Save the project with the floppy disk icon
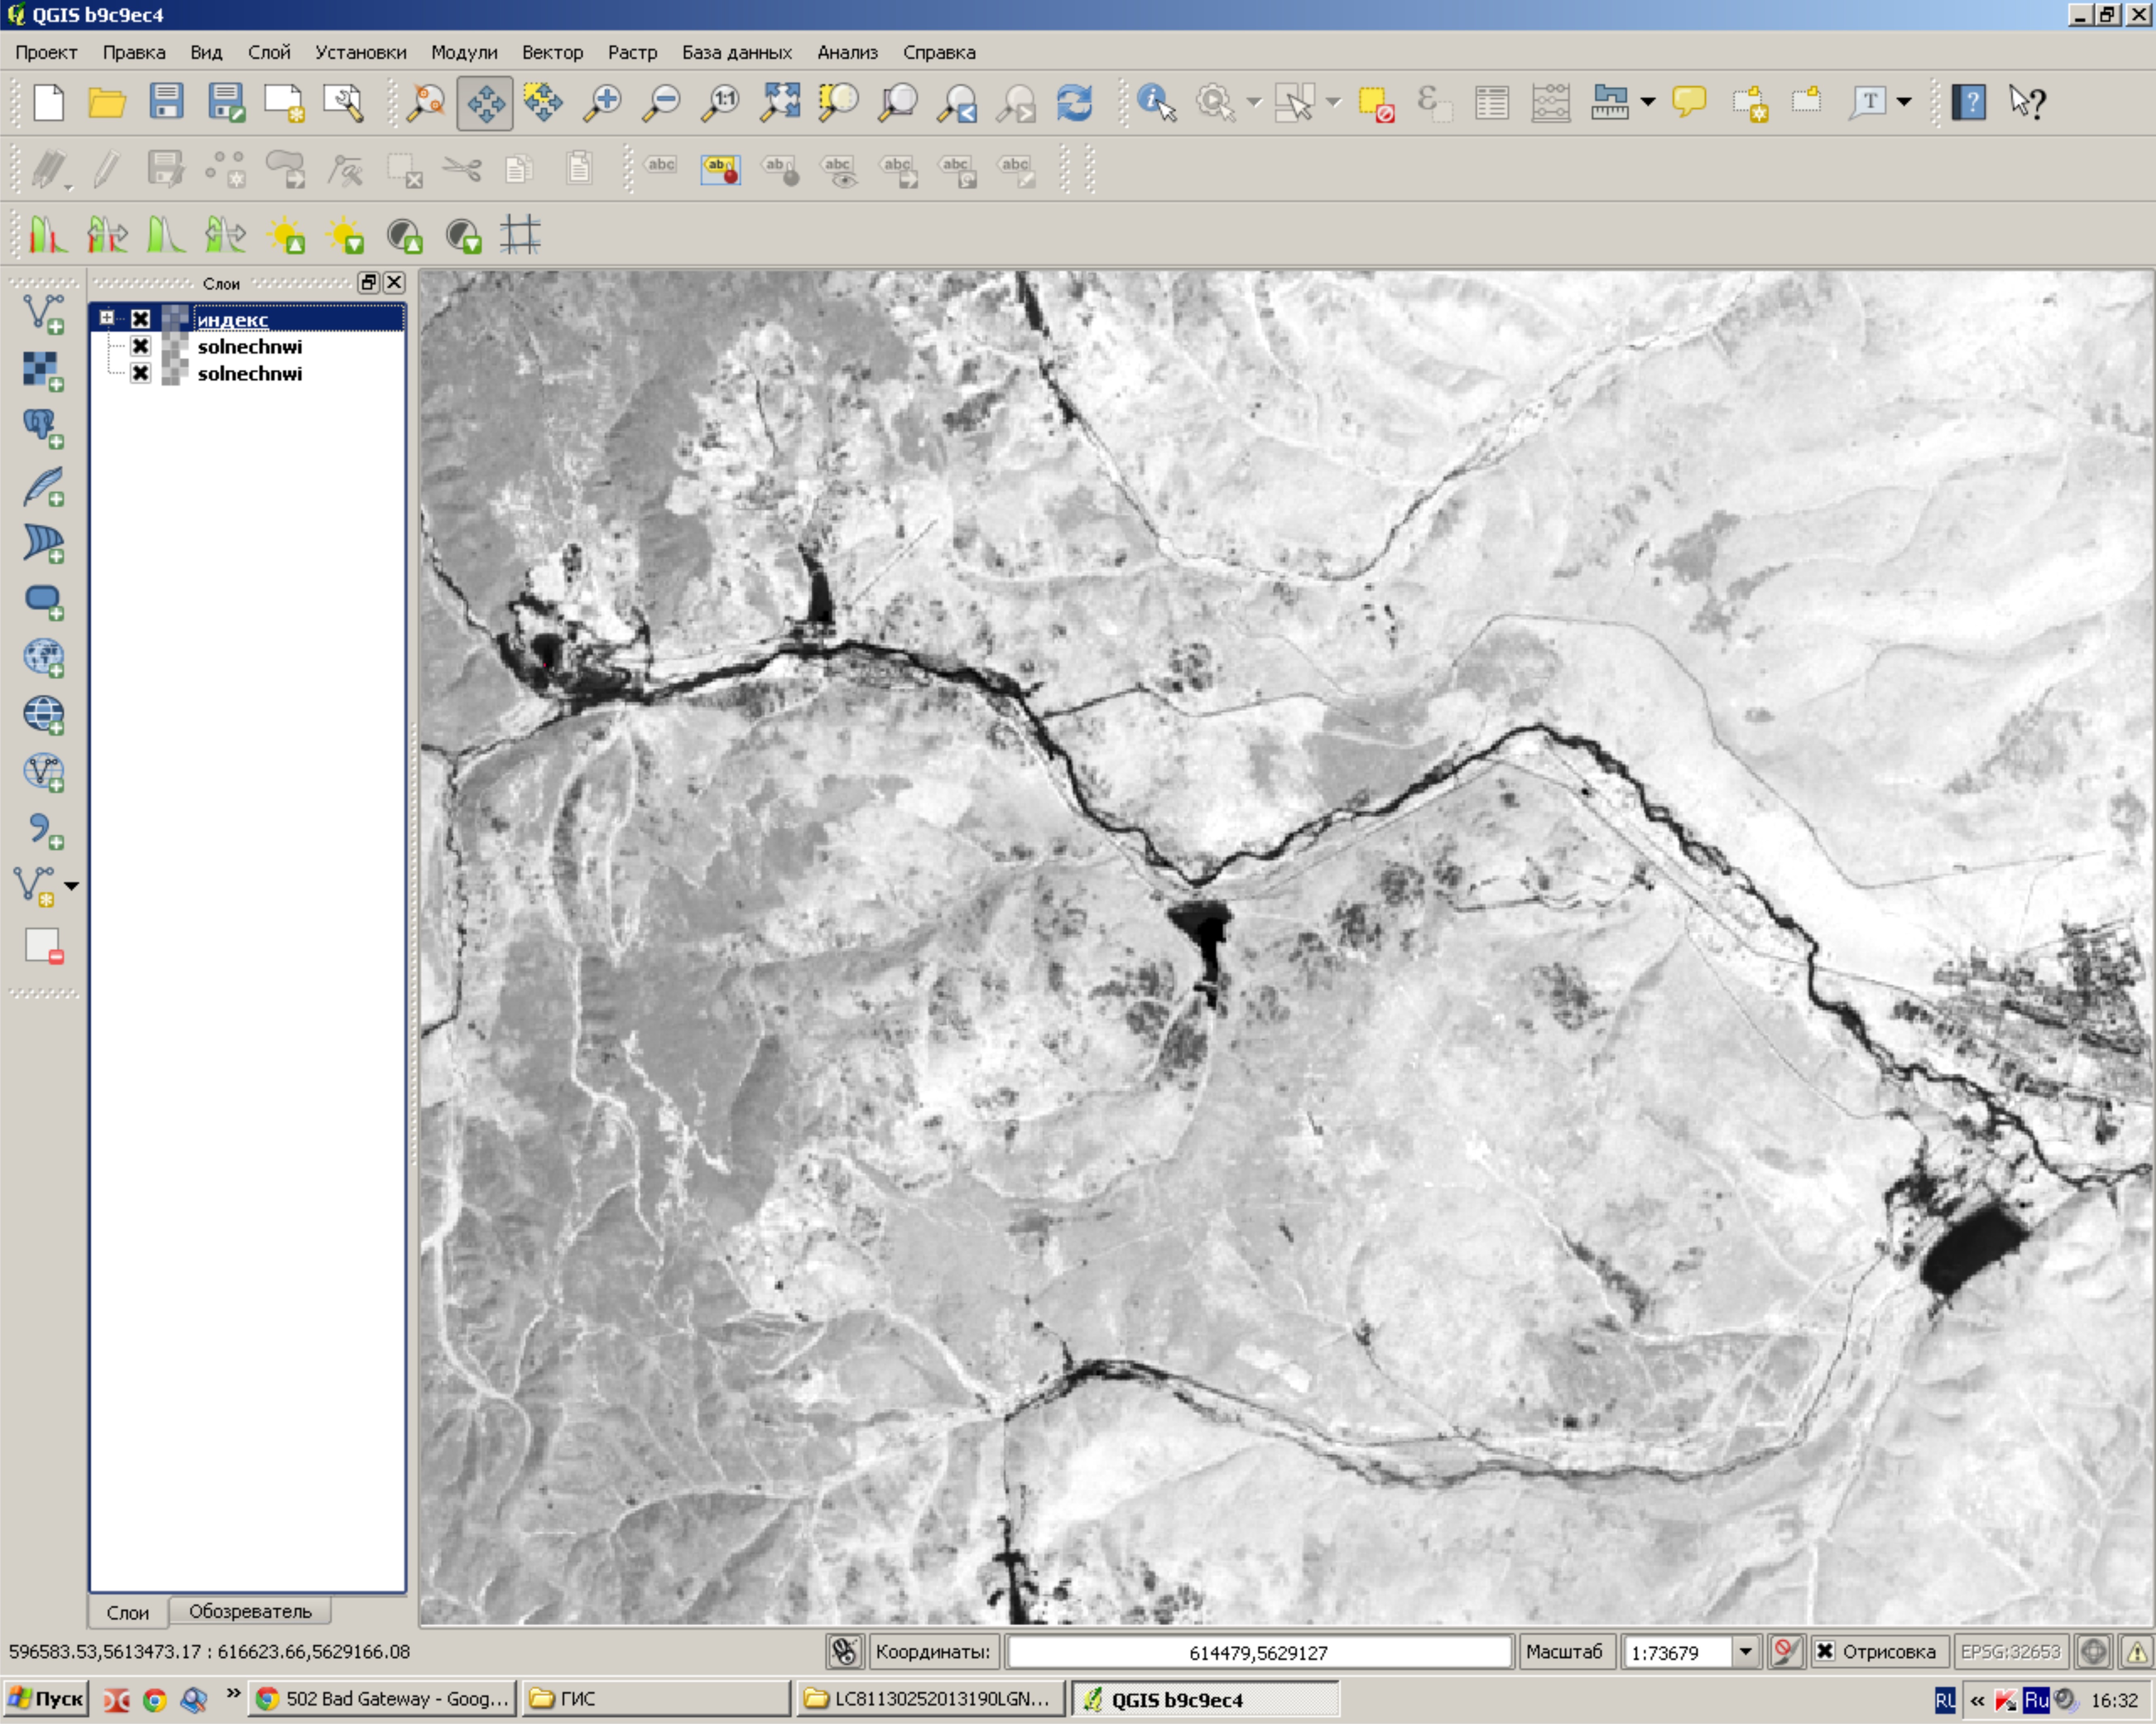 (x=166, y=102)
